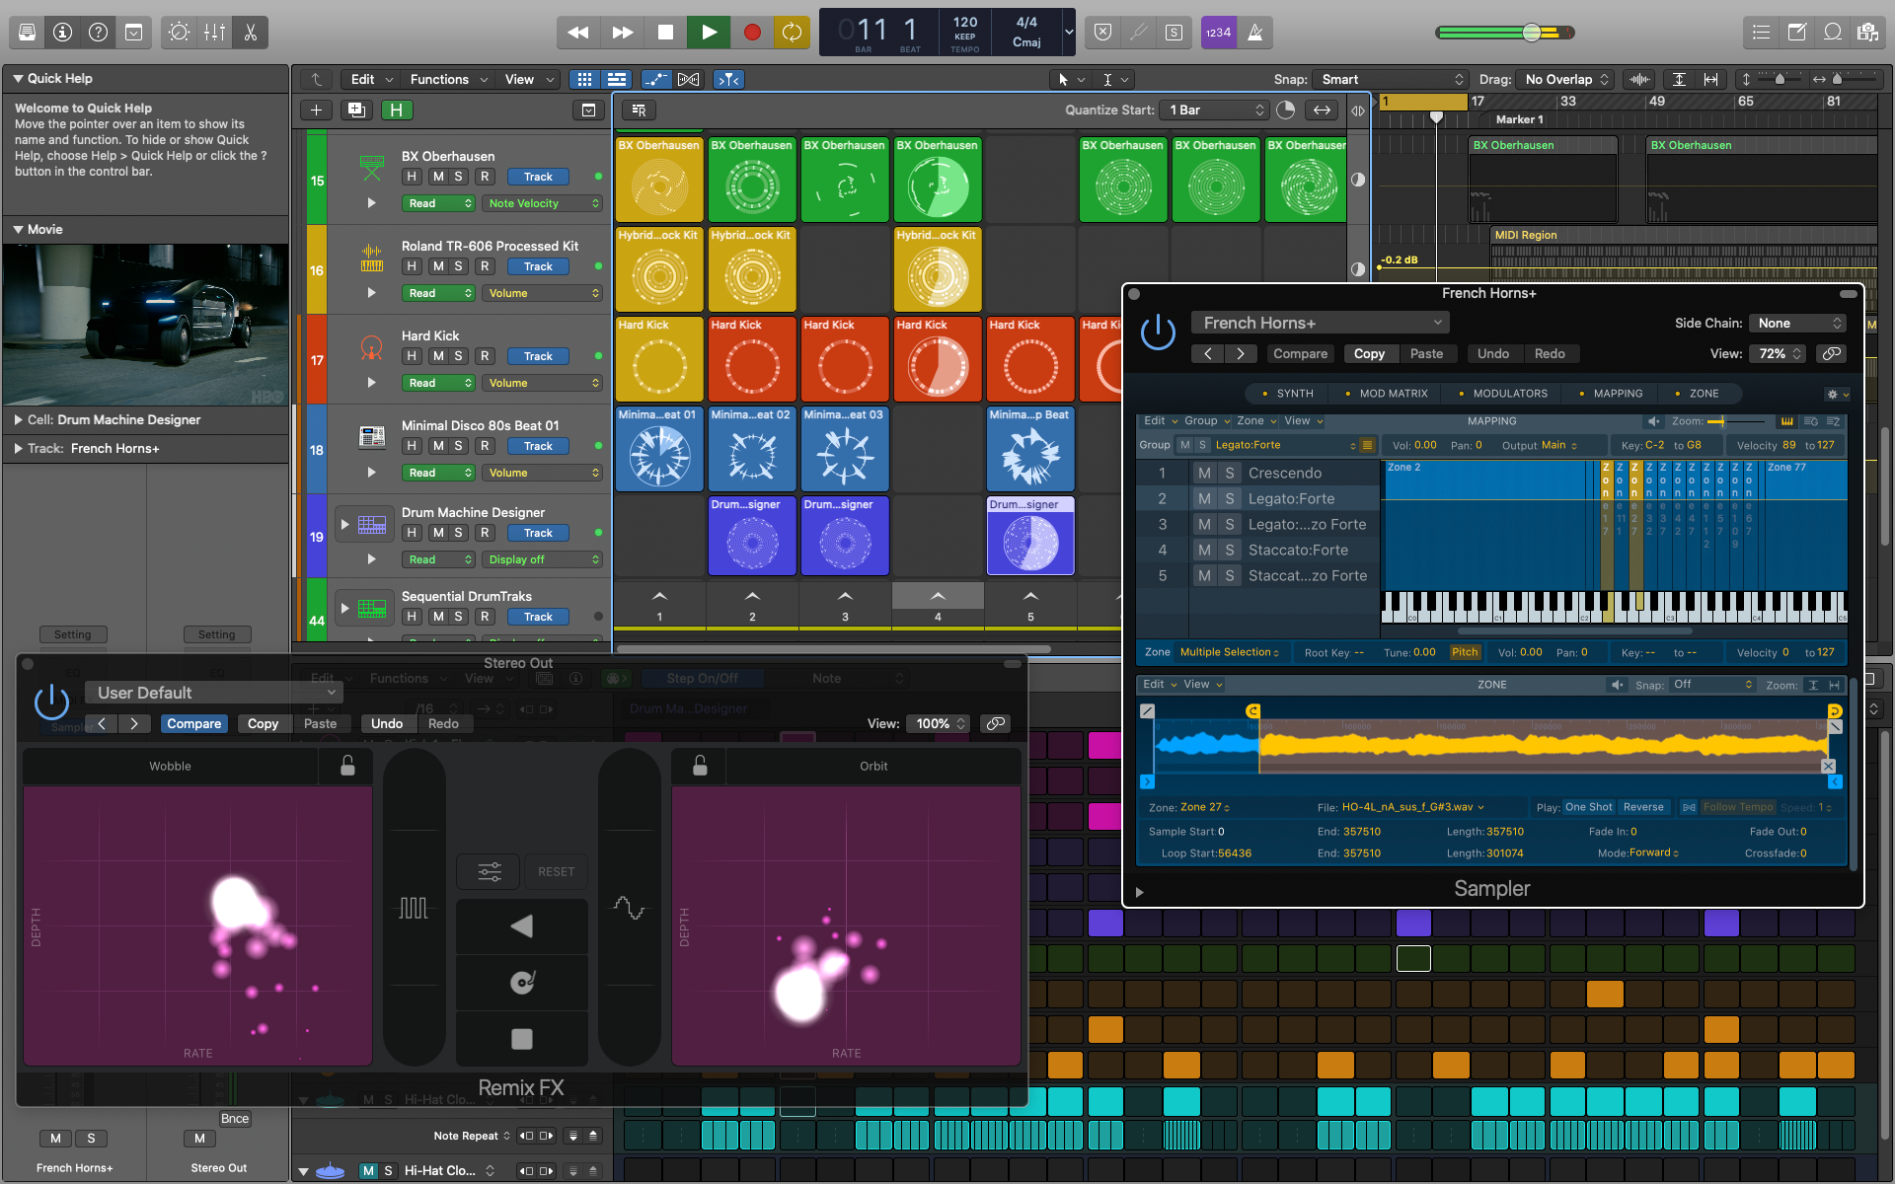Click the stop square button in Remix FX
Image resolution: width=1895 pixels, height=1184 pixels.
pos(522,1038)
